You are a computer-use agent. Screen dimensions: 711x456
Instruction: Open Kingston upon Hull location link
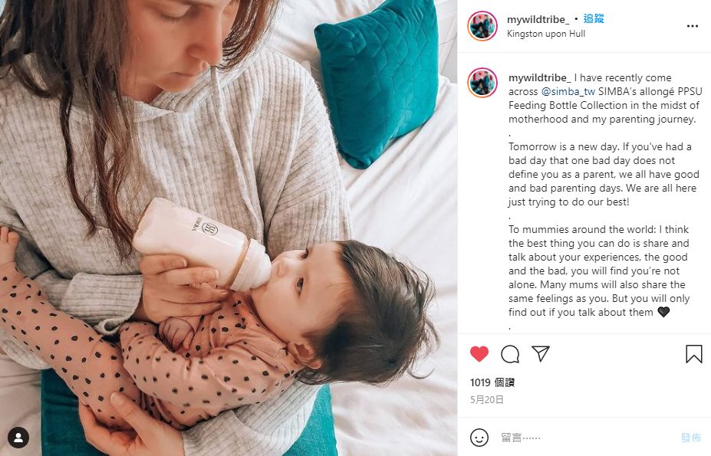point(546,34)
